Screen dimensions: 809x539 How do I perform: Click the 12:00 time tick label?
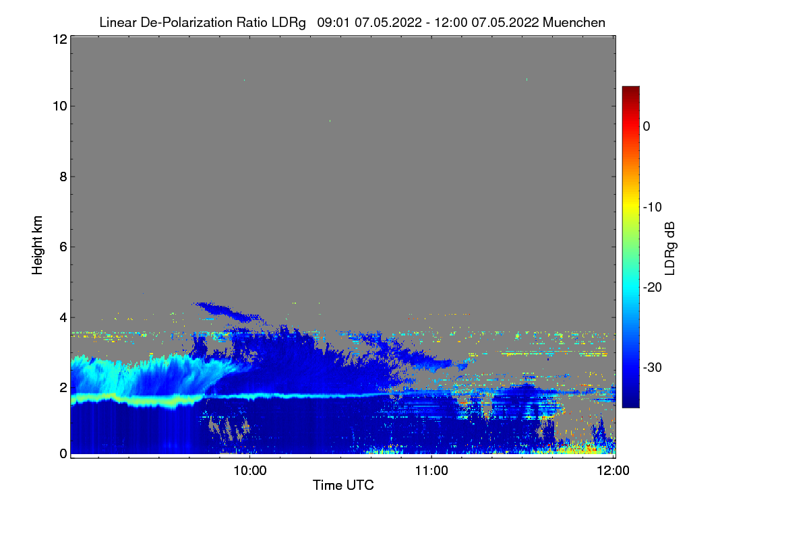pos(613,470)
